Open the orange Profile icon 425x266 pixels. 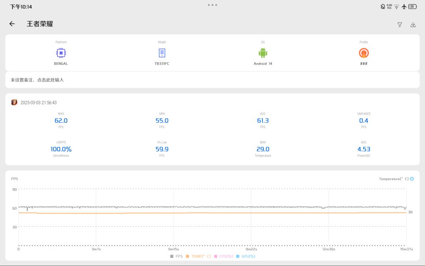click(364, 53)
